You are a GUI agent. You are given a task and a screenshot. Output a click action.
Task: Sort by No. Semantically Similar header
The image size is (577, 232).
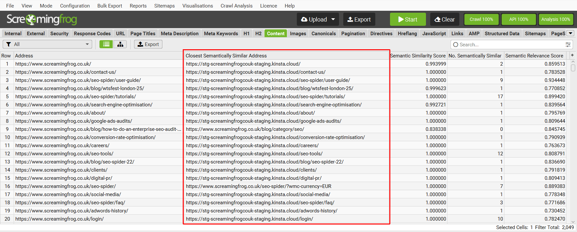pyautogui.click(x=475, y=55)
